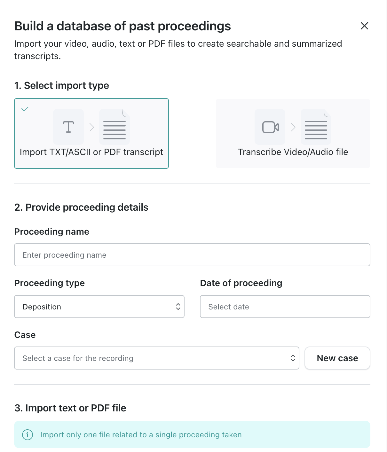387x452 pixels.
Task: Open the Select date field
Action: click(x=285, y=307)
